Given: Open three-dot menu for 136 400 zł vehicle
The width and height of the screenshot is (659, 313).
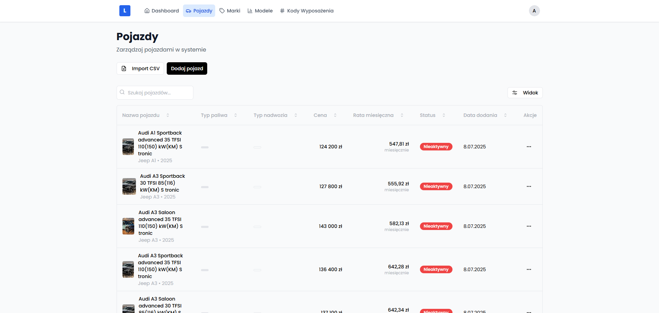Looking at the screenshot, I should [529, 269].
